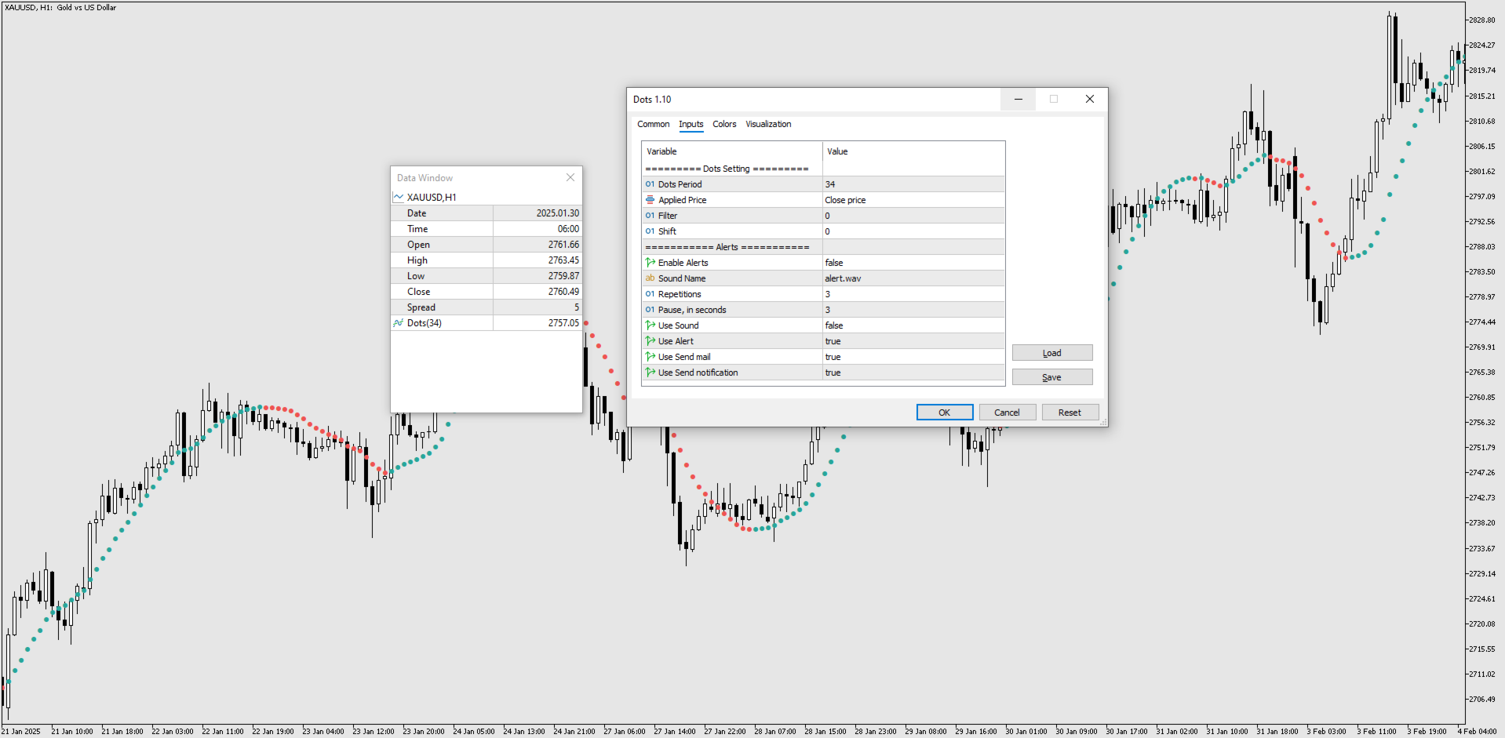Click the arrow icon beside Use Send notification

click(650, 372)
